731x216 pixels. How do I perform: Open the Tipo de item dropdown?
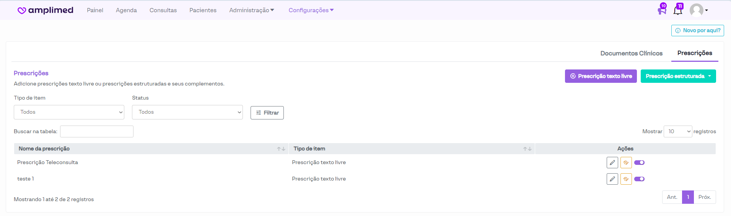[x=69, y=112]
